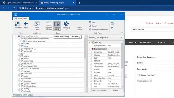Click Load all Properties button

pyautogui.click(x=99, y=90)
